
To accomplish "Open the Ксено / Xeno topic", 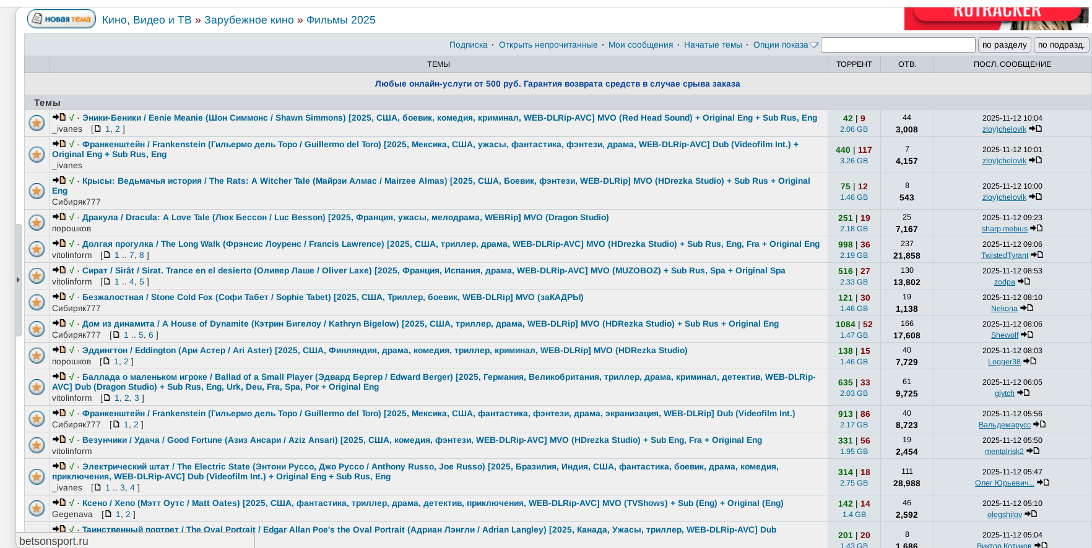I will coord(433,503).
